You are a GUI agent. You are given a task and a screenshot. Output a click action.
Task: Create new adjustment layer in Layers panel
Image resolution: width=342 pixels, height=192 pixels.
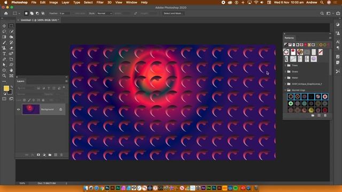(44, 155)
